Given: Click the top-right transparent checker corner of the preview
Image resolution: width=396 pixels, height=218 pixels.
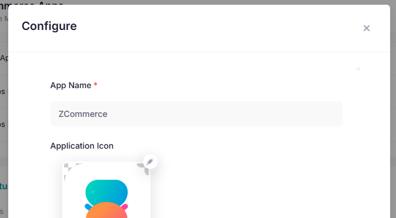Looking at the screenshot, I should [x=143, y=169].
